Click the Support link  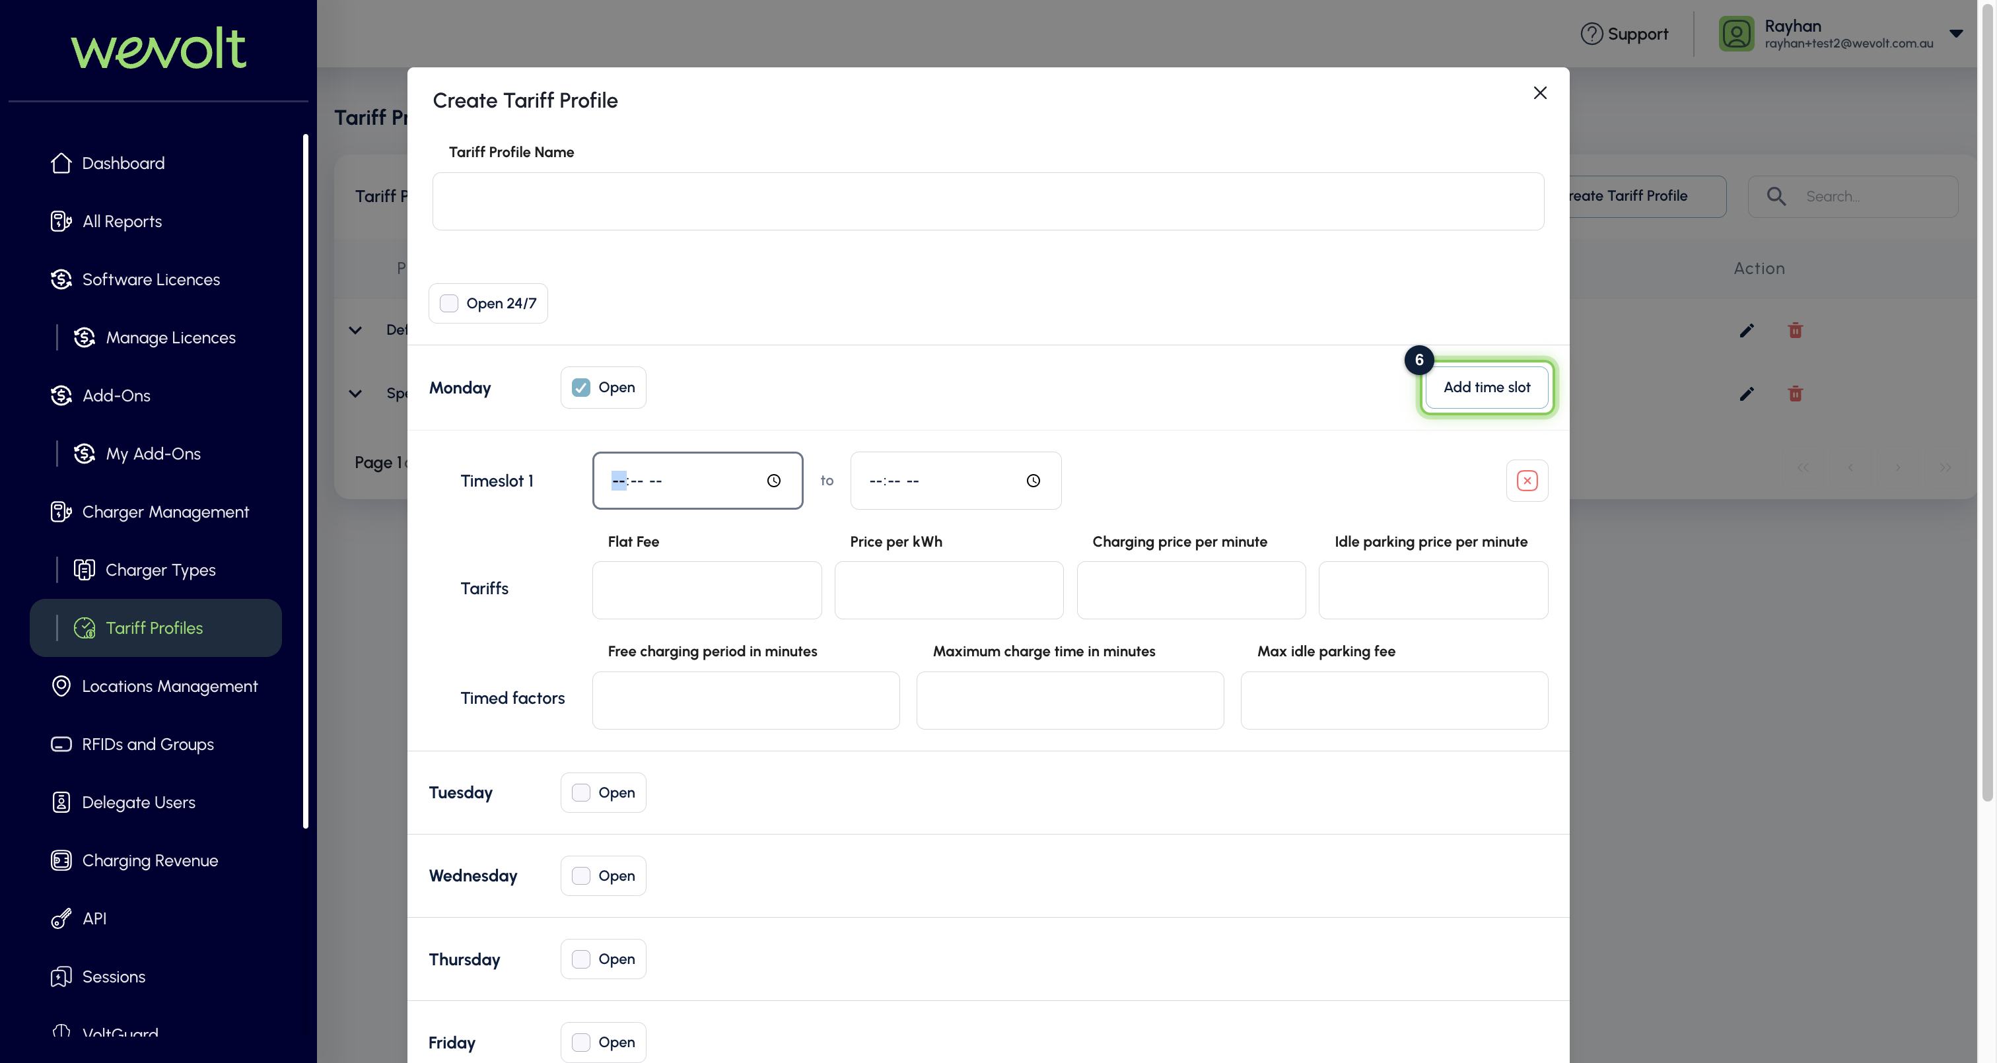(x=1624, y=33)
